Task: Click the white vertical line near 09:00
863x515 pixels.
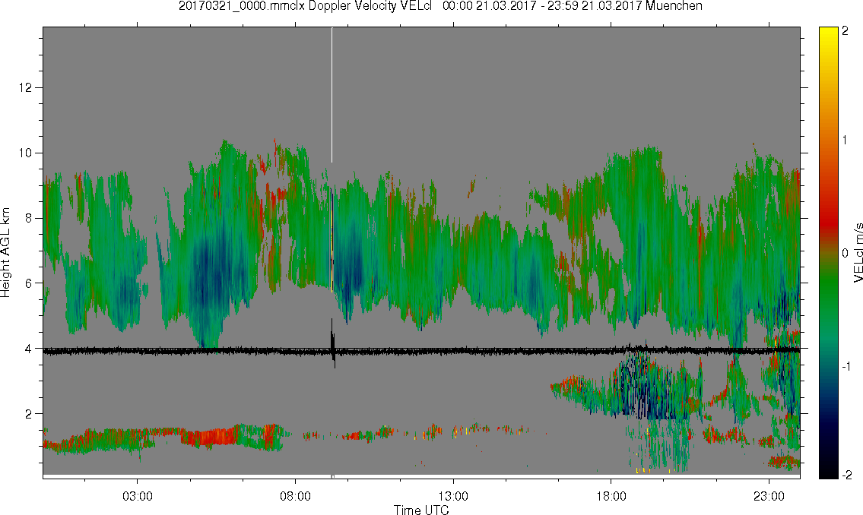Action: tap(332, 95)
